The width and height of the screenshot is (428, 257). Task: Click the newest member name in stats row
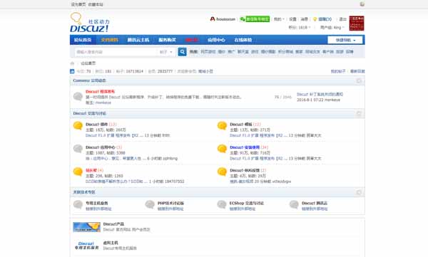pos(205,71)
